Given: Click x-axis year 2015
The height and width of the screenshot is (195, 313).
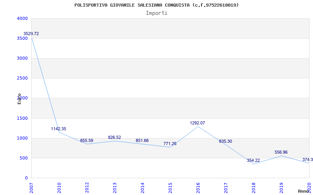Looking at the screenshot, I should pos(170,188).
